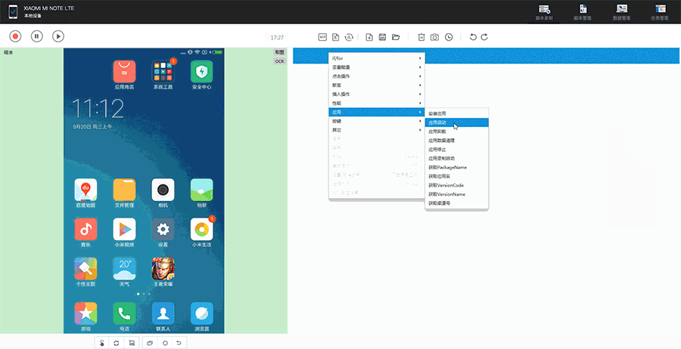
Task: Click the open folder icon in toolbar
Action: coord(396,37)
